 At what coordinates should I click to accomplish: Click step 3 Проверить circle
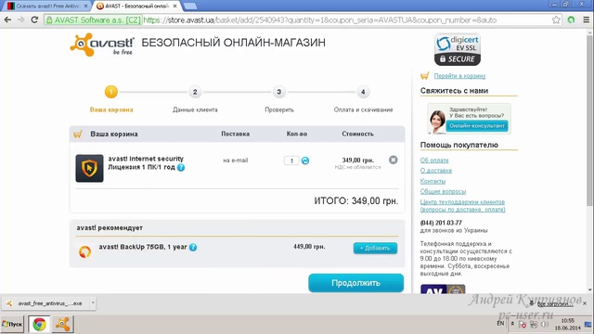pos(279,92)
